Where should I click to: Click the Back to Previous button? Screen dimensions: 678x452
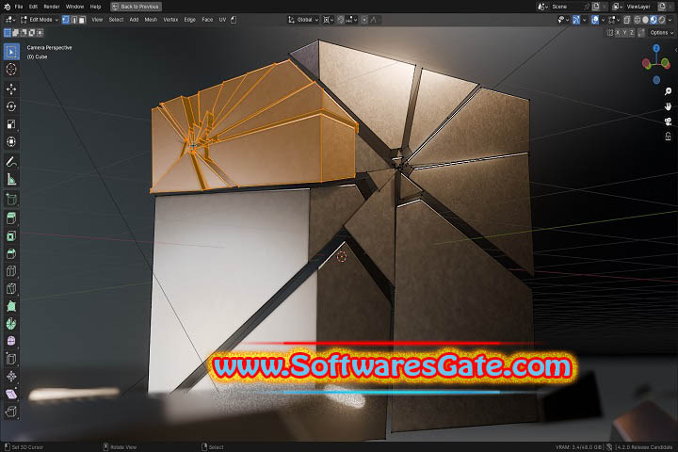point(136,7)
